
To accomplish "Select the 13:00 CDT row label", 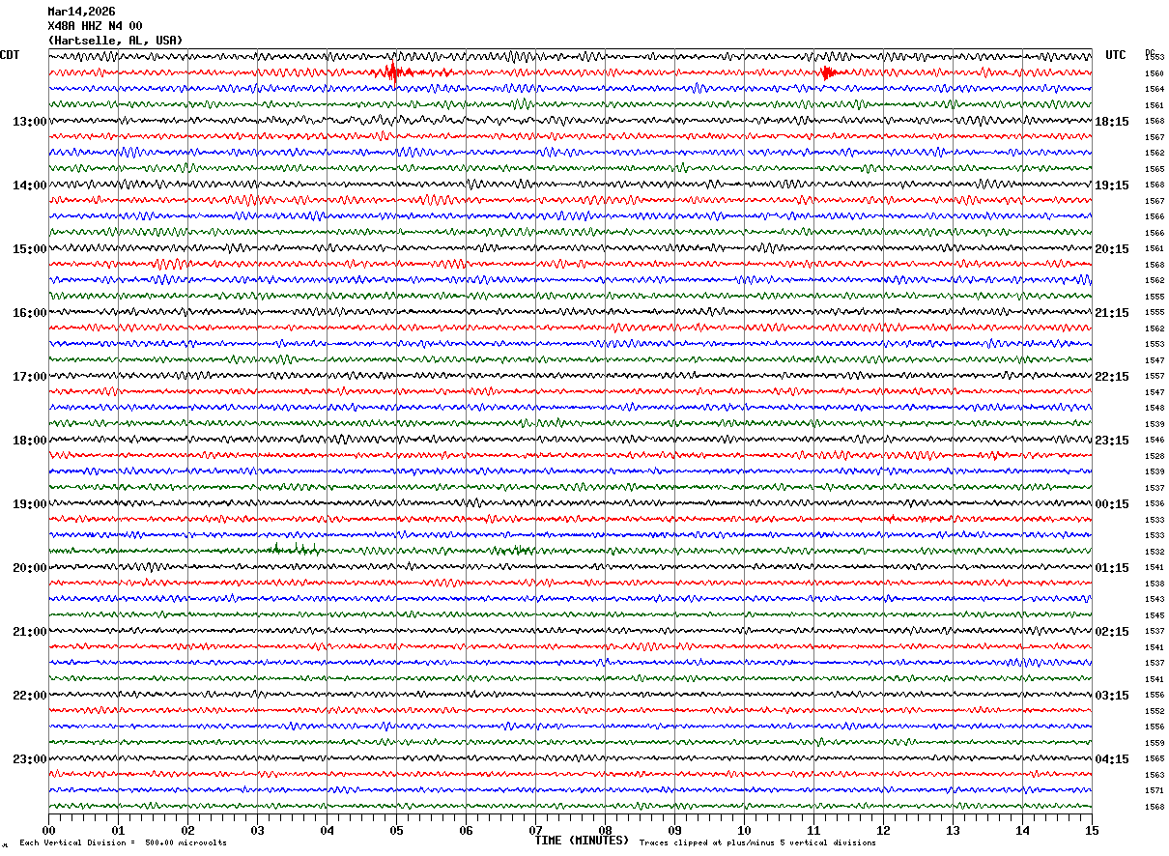I will [30, 122].
